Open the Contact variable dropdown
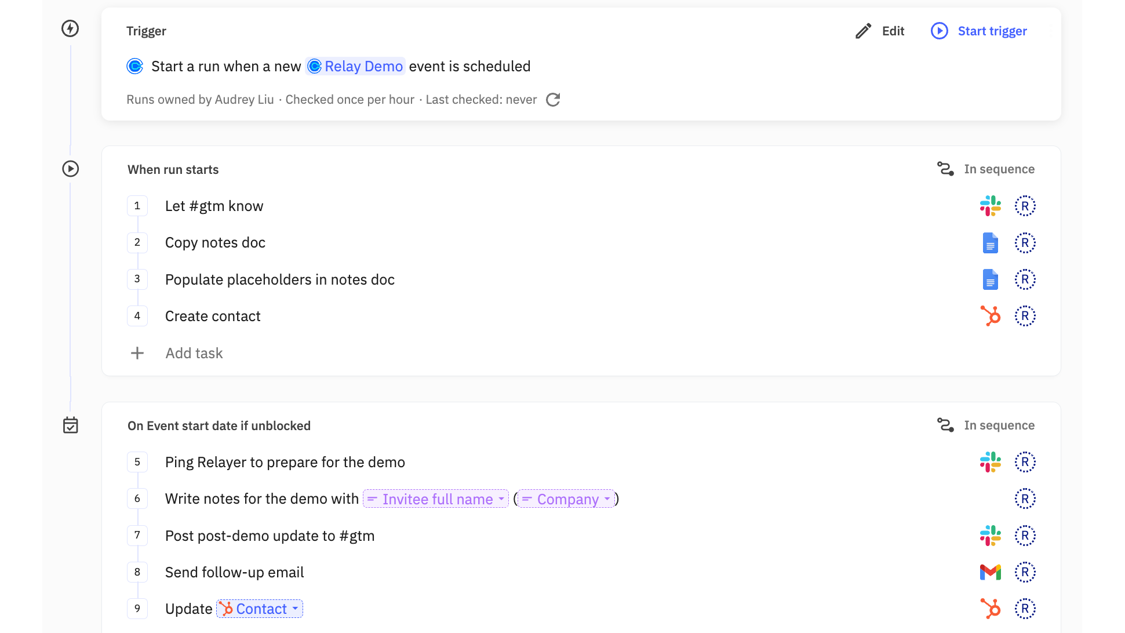 260,609
